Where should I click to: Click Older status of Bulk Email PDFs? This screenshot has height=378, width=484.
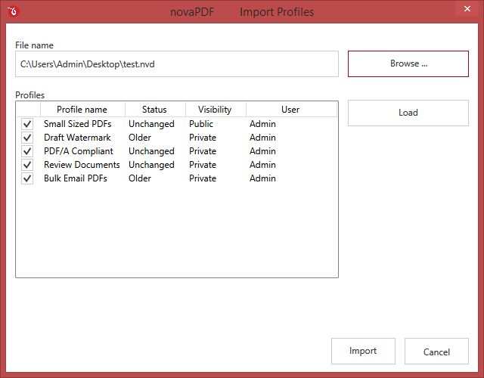[x=140, y=178]
